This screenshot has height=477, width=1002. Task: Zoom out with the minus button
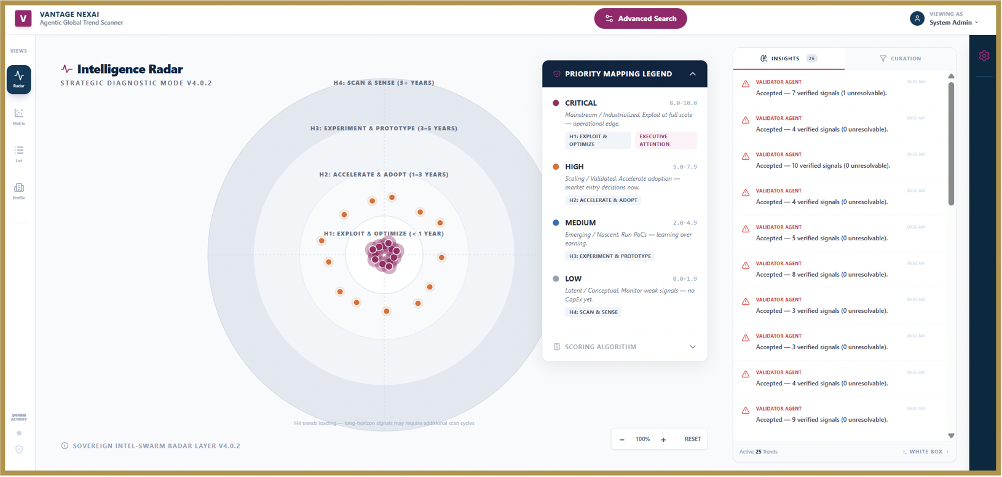point(622,440)
